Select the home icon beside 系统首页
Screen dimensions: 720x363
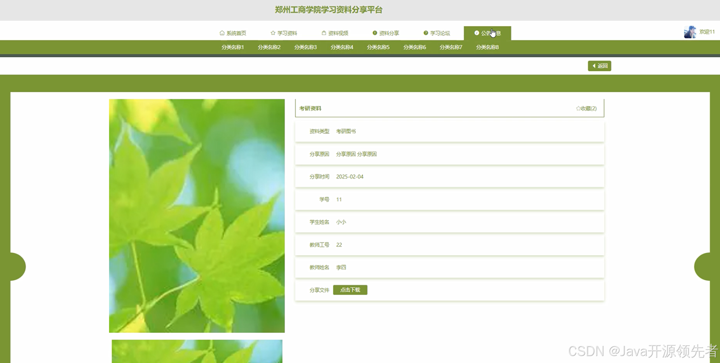222,32
